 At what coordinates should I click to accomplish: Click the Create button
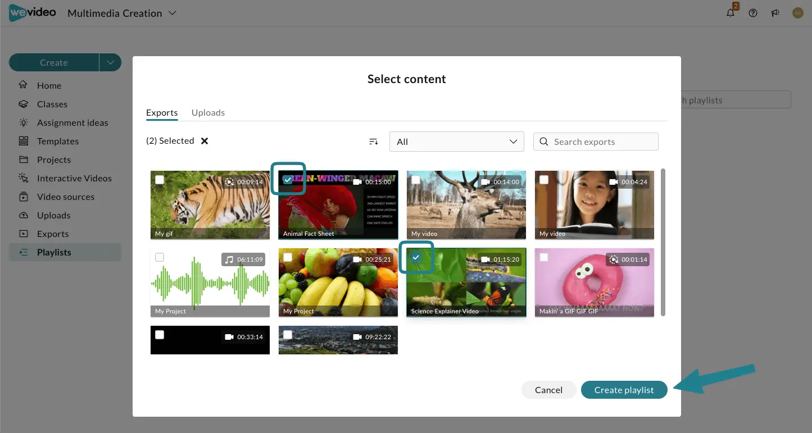pos(54,62)
